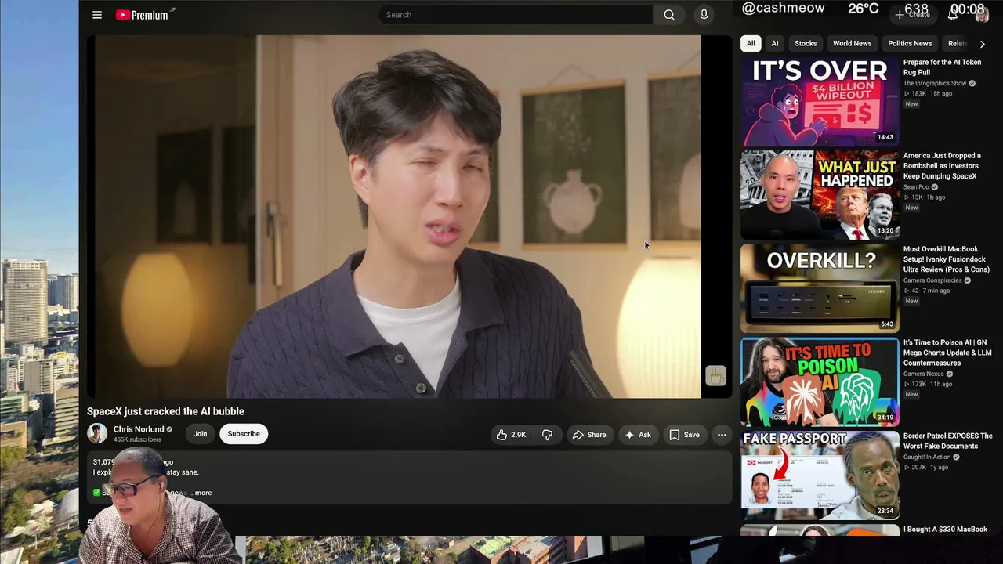Image resolution: width=1003 pixels, height=564 pixels.
Task: Click the '13K 1h ago' stats text
Action: pyautogui.click(x=925, y=197)
